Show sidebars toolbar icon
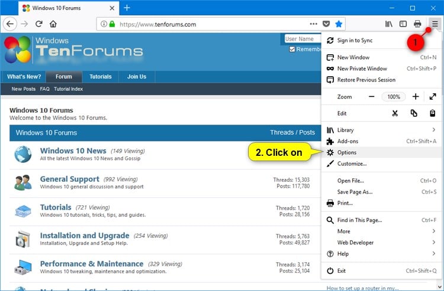The image size is (444, 291). point(403,24)
